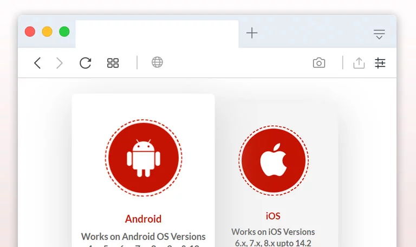This screenshot has height=247, width=416.
Task: Click the globe site icon
Action: [157, 62]
